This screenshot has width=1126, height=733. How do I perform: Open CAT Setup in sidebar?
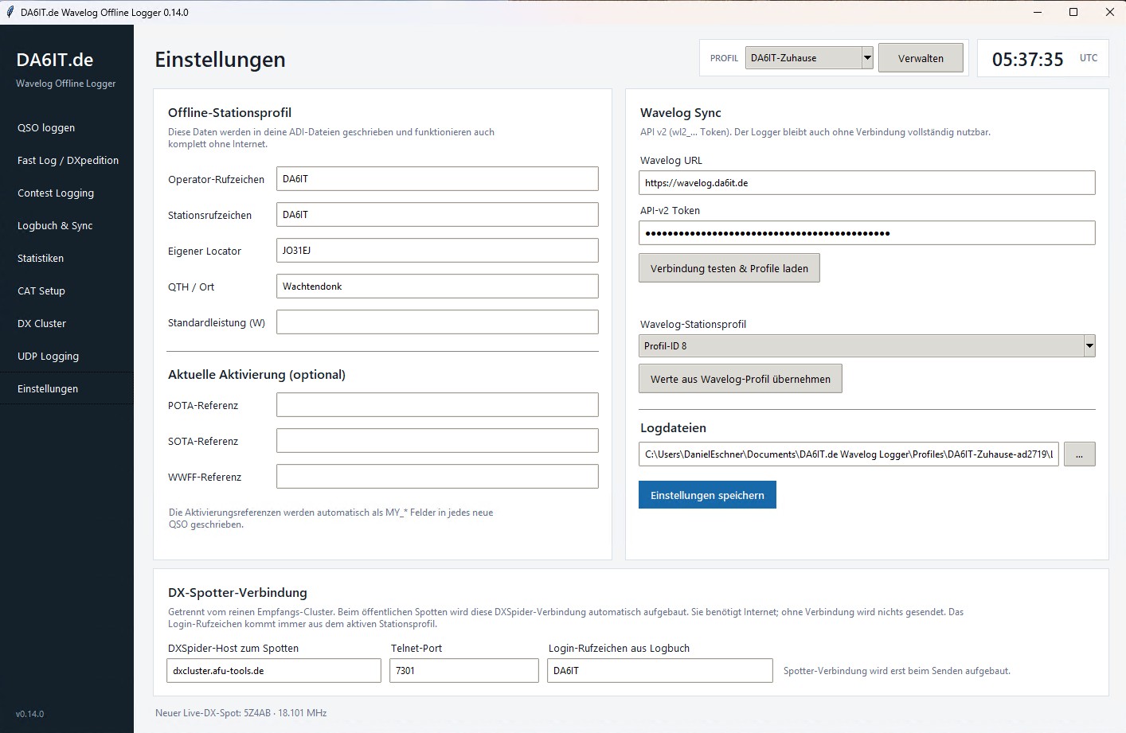67,290
